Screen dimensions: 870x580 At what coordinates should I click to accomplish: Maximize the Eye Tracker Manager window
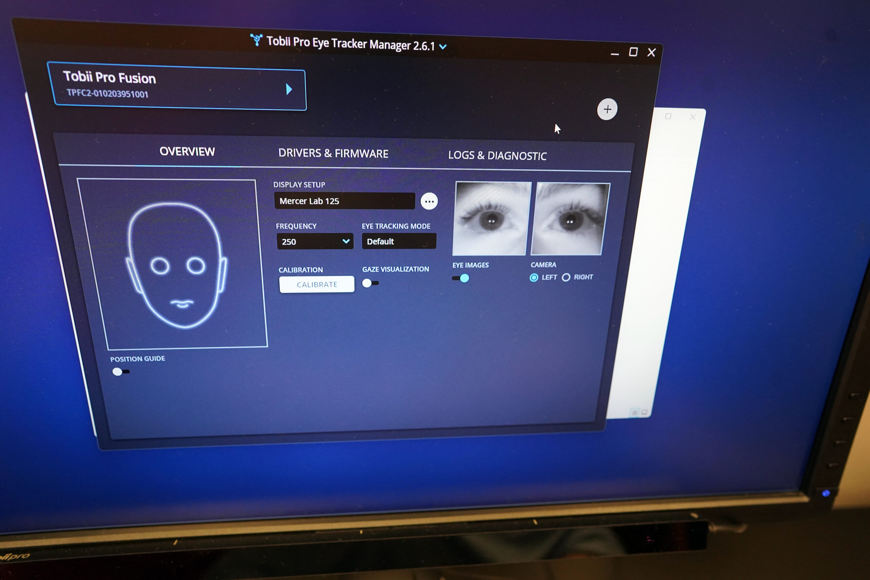[633, 52]
